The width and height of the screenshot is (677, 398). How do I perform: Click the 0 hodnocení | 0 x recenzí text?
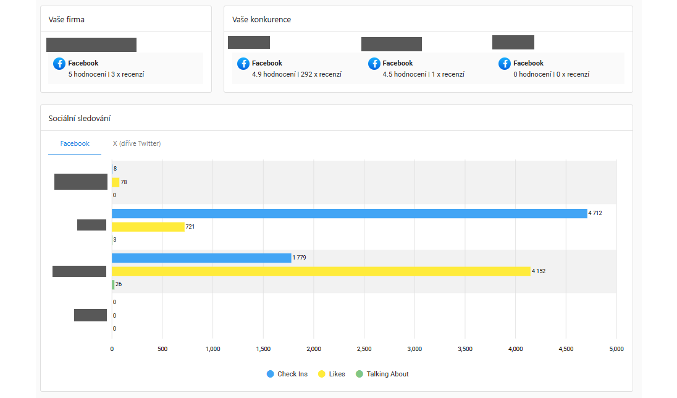551,74
